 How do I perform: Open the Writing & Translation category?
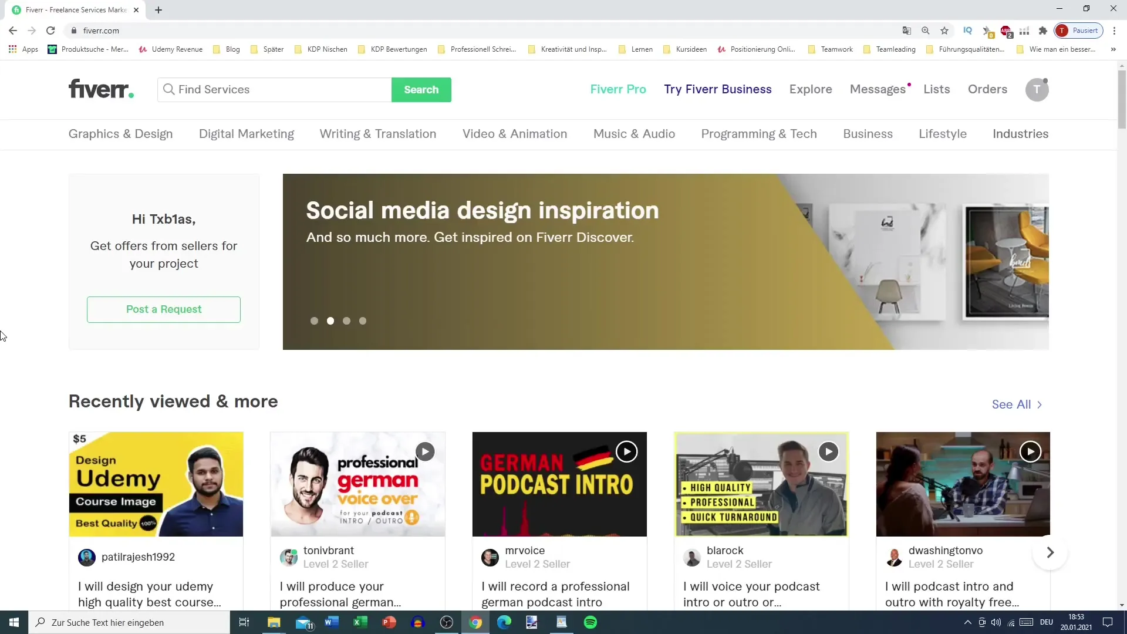point(378,134)
